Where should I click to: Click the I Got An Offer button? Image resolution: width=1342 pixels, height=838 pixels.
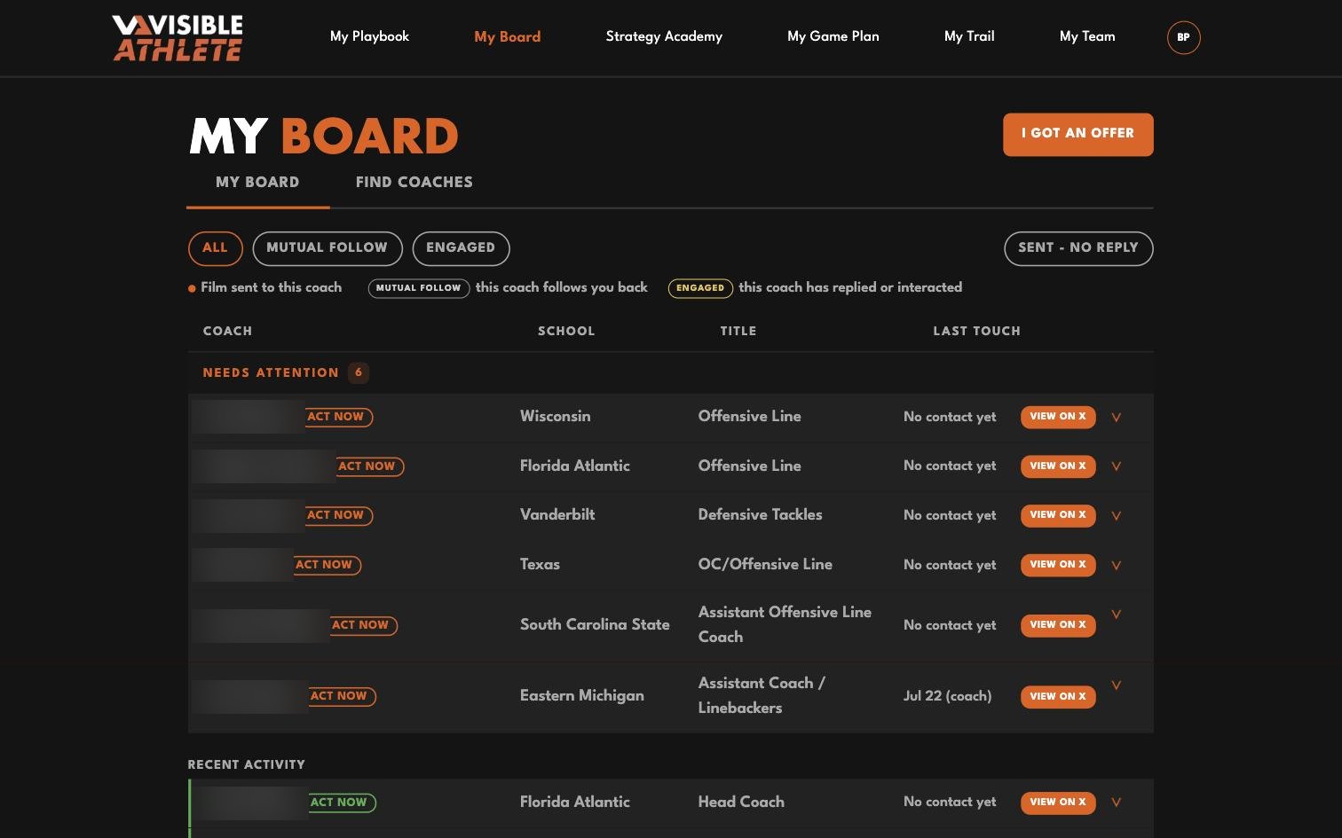coord(1078,135)
